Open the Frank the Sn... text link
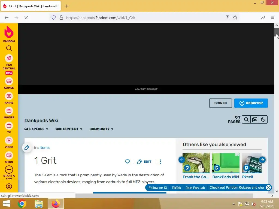 coord(196,177)
